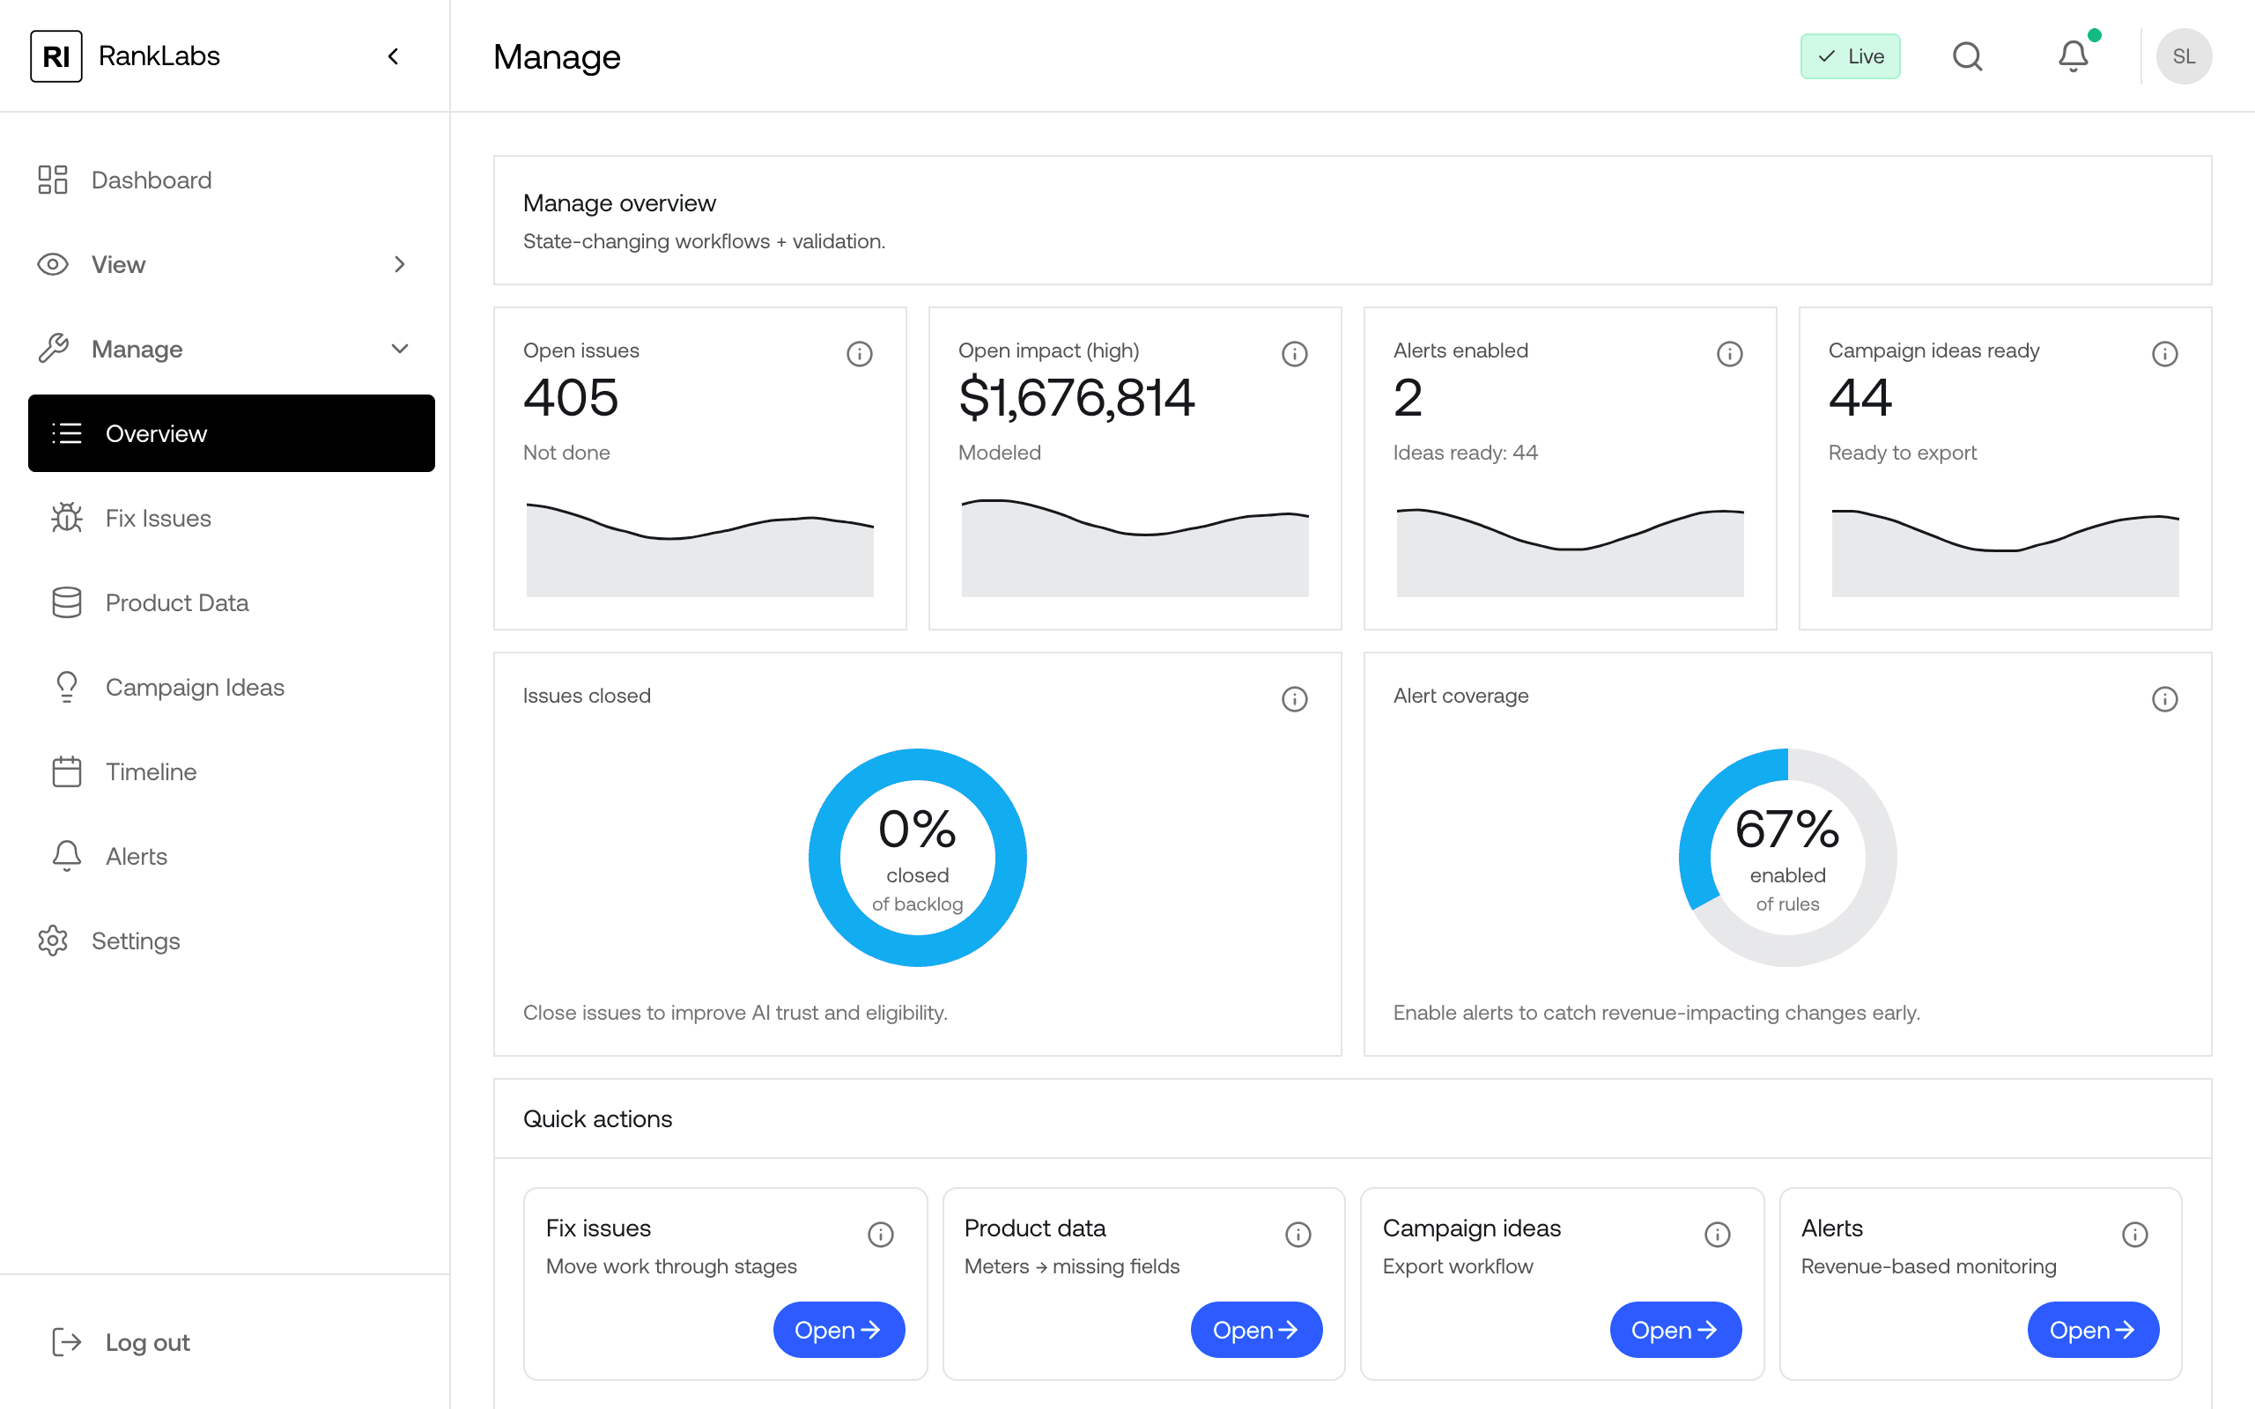Screen dimensions: 2255x1409
Task: Toggle the Live status badge
Action: pos(1850,55)
